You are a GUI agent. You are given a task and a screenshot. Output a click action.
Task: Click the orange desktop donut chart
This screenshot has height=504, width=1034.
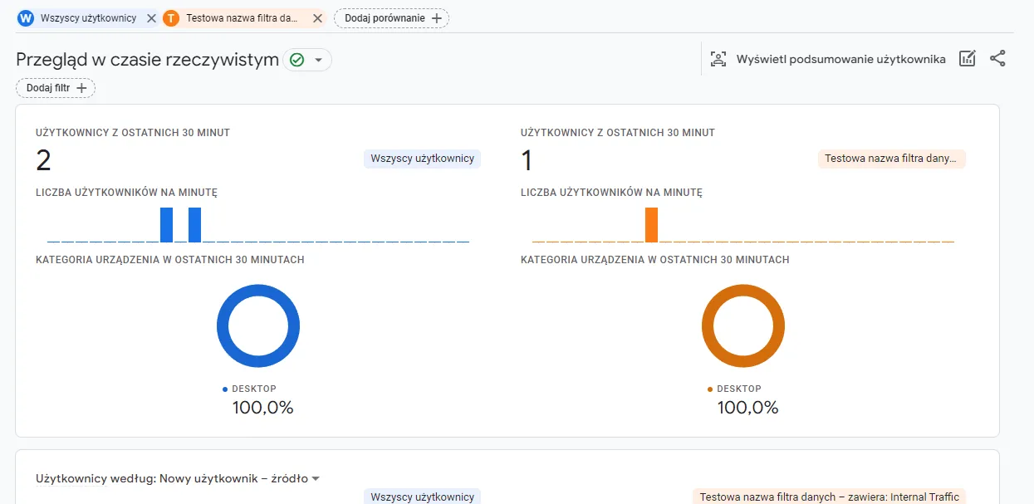click(x=743, y=325)
